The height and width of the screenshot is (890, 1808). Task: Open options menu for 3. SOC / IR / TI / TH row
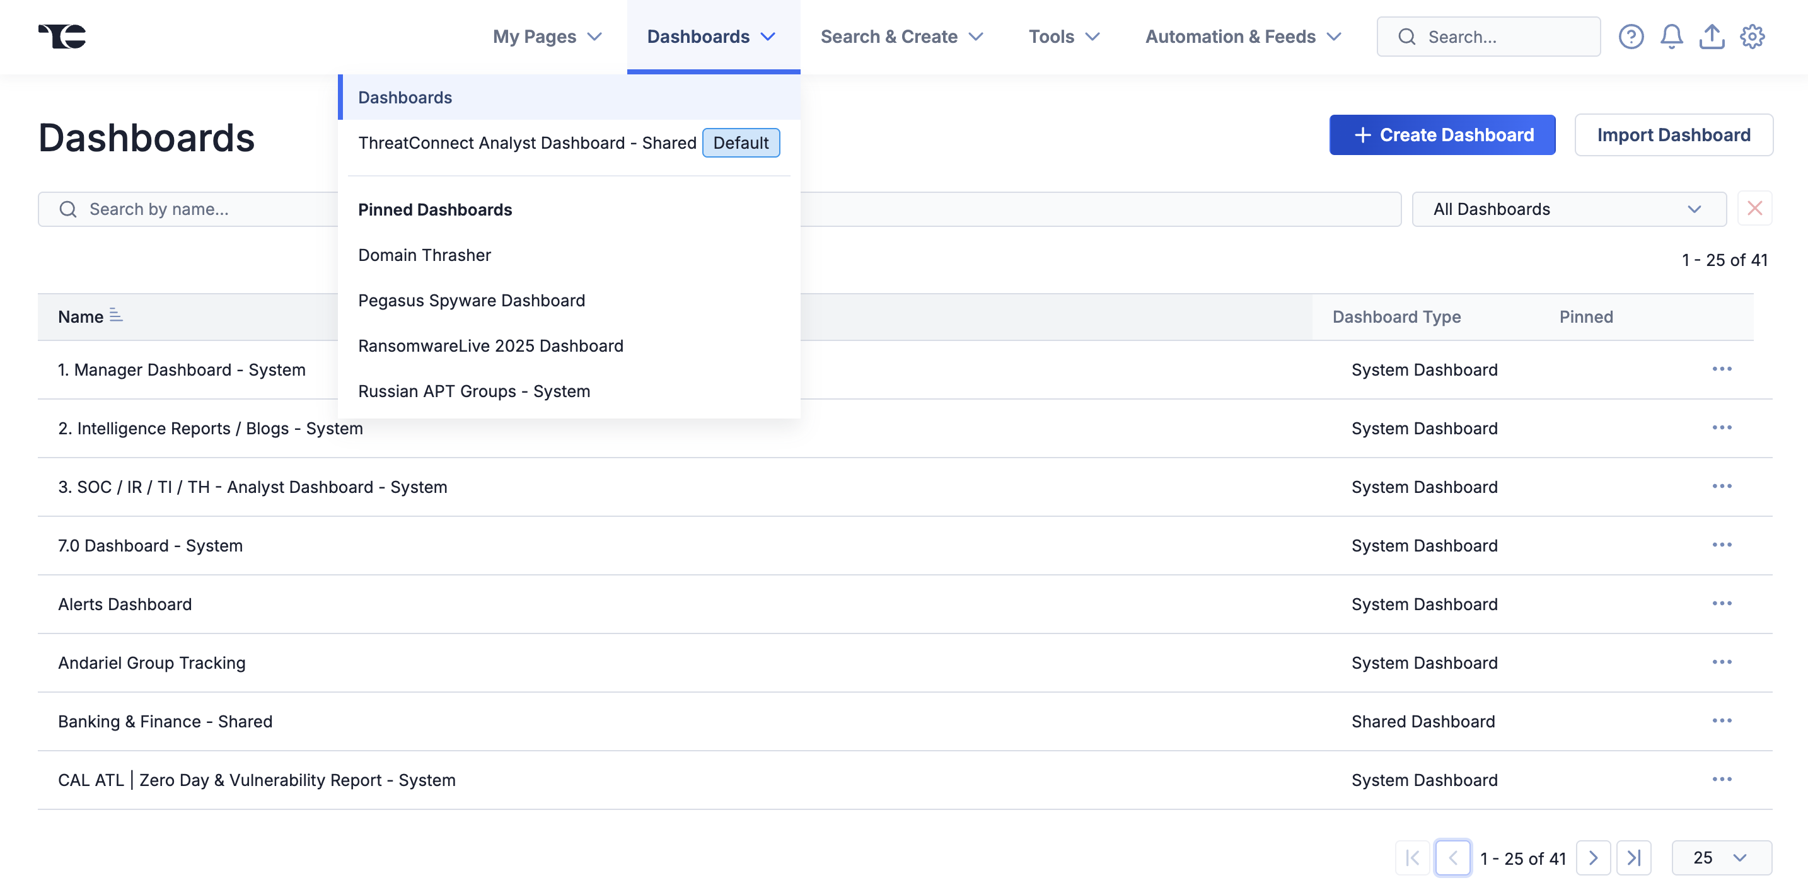pyautogui.click(x=1722, y=487)
